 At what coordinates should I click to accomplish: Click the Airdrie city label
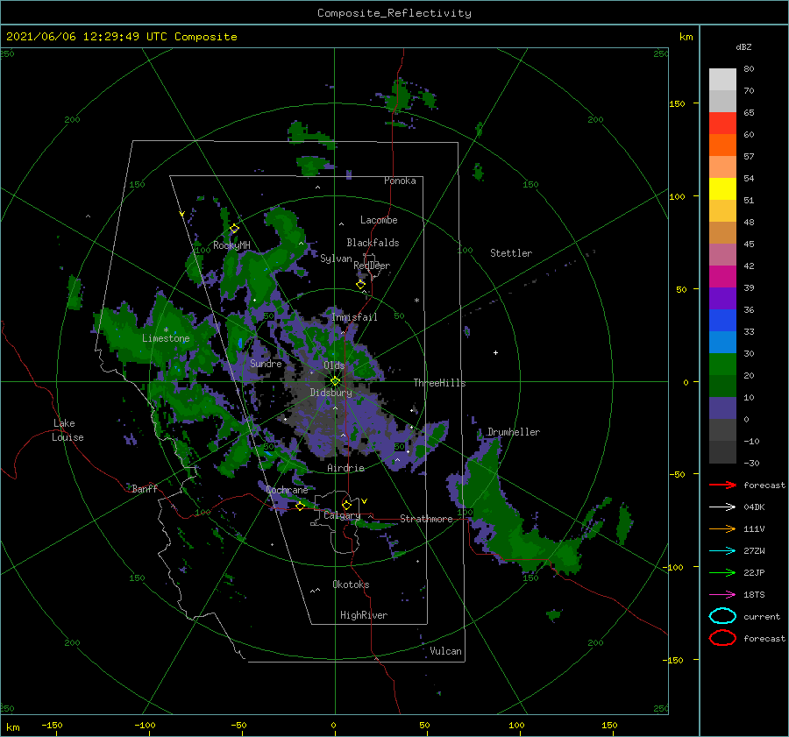click(345, 468)
